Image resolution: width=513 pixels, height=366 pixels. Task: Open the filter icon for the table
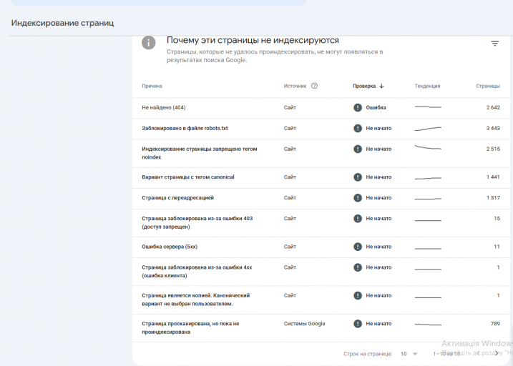494,43
